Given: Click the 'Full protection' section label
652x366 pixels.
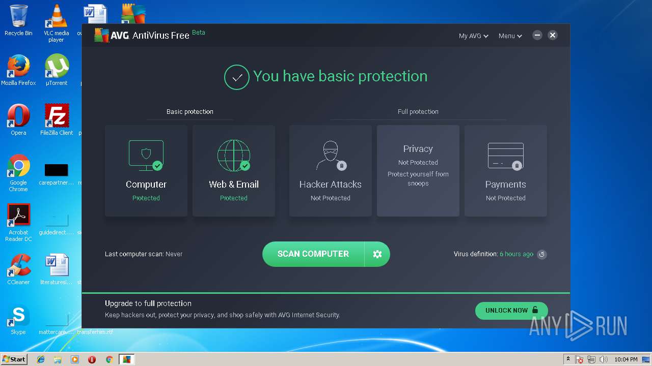Looking at the screenshot, I should [418, 111].
